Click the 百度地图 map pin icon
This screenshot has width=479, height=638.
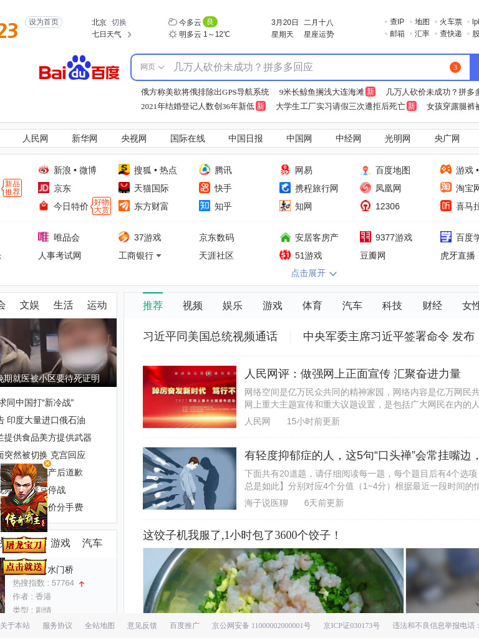[365, 169]
